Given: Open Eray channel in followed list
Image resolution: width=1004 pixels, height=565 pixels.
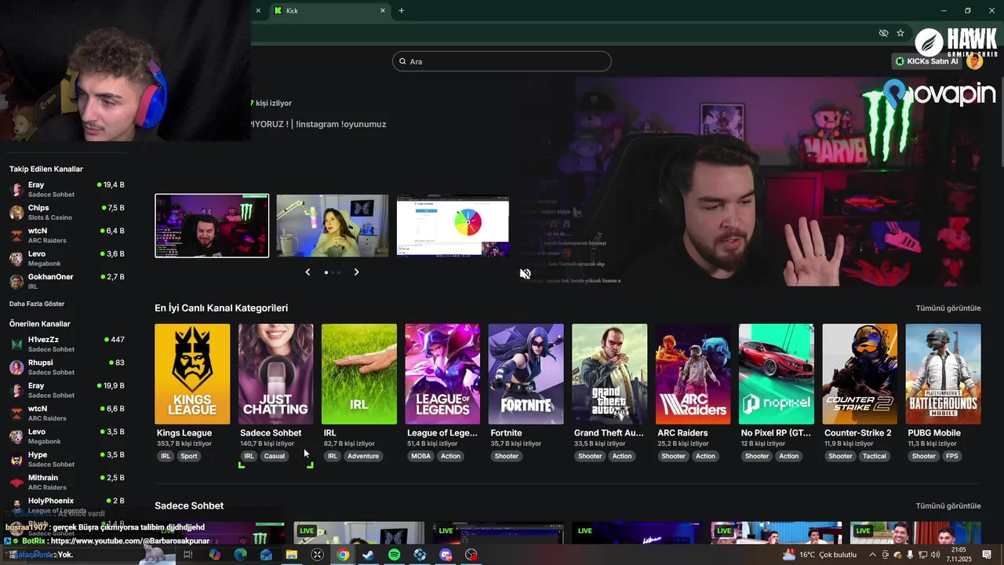Looking at the screenshot, I should (67, 189).
